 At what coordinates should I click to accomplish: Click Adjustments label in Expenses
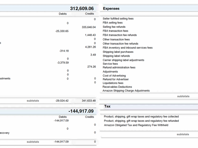pos(110,72)
